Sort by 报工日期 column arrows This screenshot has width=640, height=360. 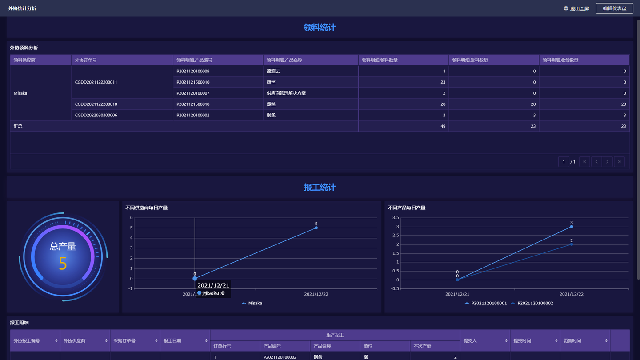[206, 340]
